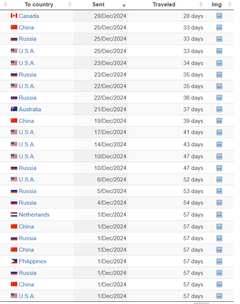Image resolution: width=240 pixels, height=304 pixels.
Task: Follow the Australia country link
Action: [30, 109]
